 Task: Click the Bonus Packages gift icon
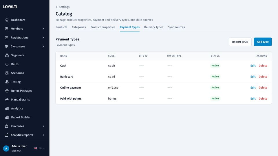(x=7, y=90)
